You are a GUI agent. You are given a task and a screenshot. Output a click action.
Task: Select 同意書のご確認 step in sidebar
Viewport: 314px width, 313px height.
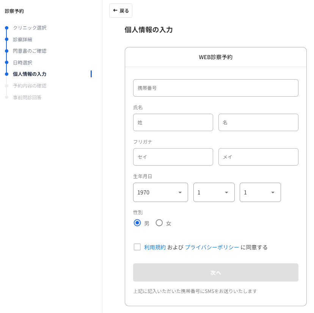[x=30, y=51]
